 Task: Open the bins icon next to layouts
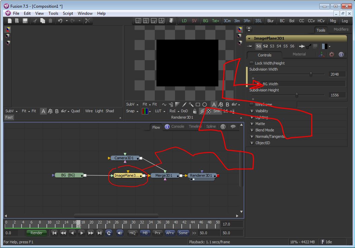pyautogui.click(x=171, y=21)
